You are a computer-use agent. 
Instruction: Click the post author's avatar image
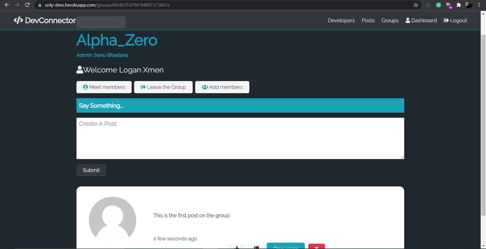112,220
